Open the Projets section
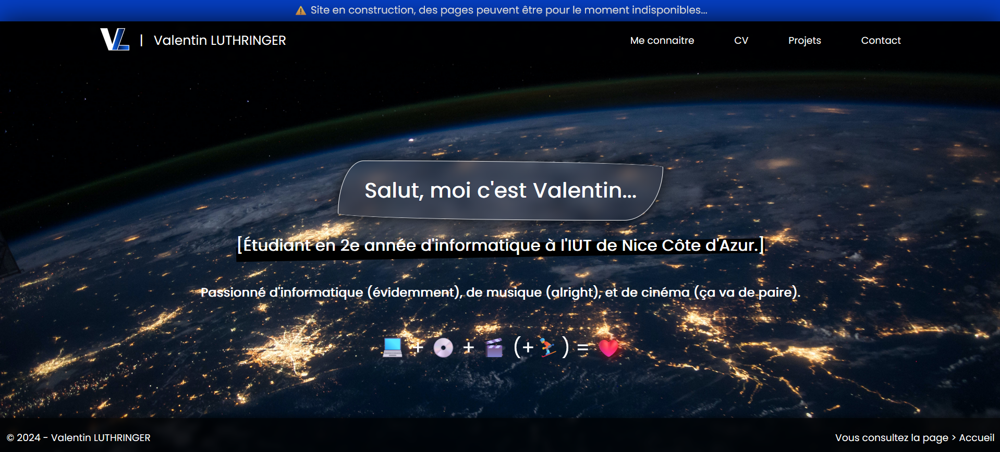The width and height of the screenshot is (1000, 452). point(804,41)
